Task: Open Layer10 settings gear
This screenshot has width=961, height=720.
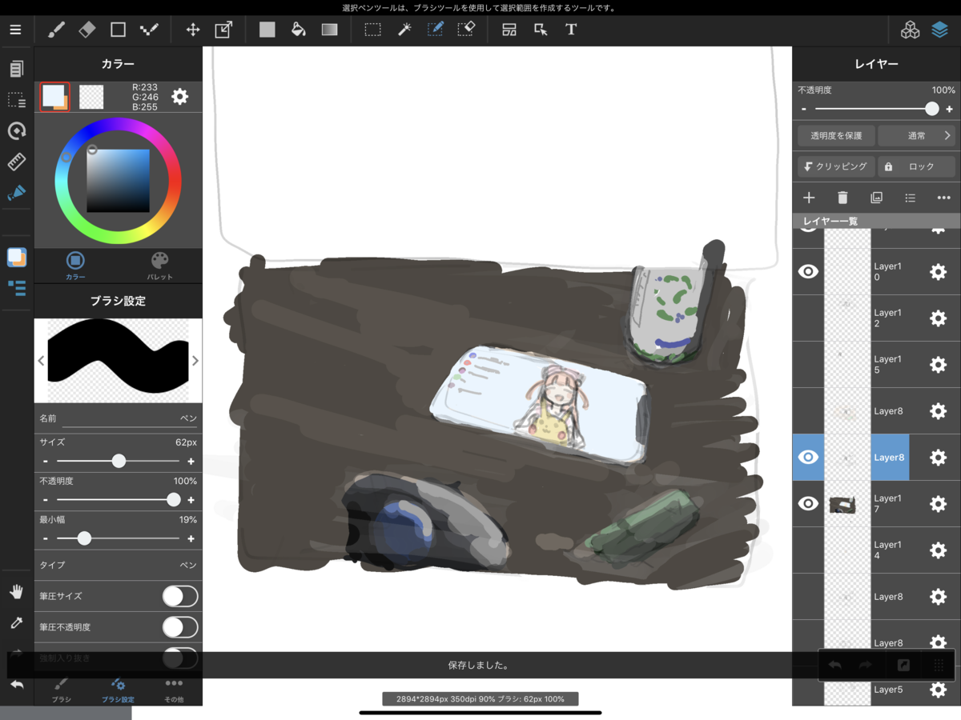Action: coord(938,272)
